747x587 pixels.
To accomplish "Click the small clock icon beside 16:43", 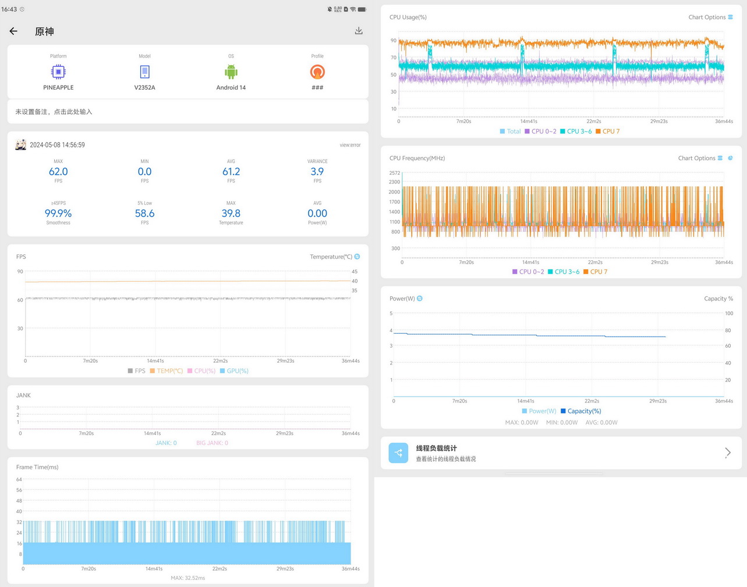I will point(22,9).
